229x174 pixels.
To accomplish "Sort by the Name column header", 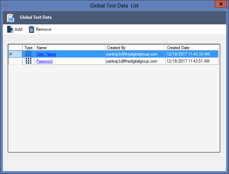I will click(70, 48).
